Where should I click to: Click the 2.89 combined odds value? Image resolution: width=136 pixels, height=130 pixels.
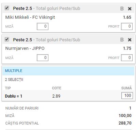[x=56, y=96]
